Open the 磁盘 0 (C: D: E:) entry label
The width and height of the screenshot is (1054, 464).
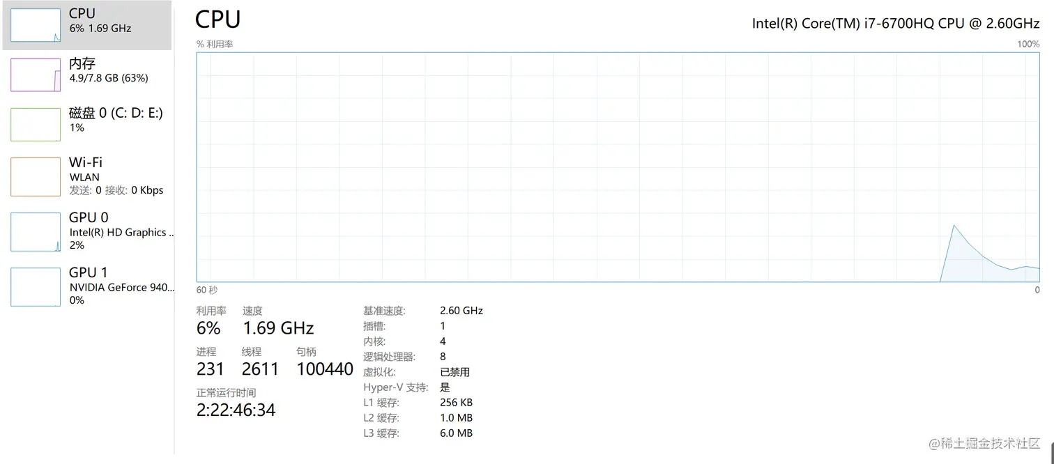click(116, 113)
